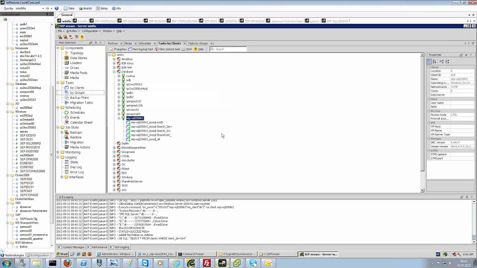
Task: Open Help in the tasks toolbar
Action: [199, 49]
